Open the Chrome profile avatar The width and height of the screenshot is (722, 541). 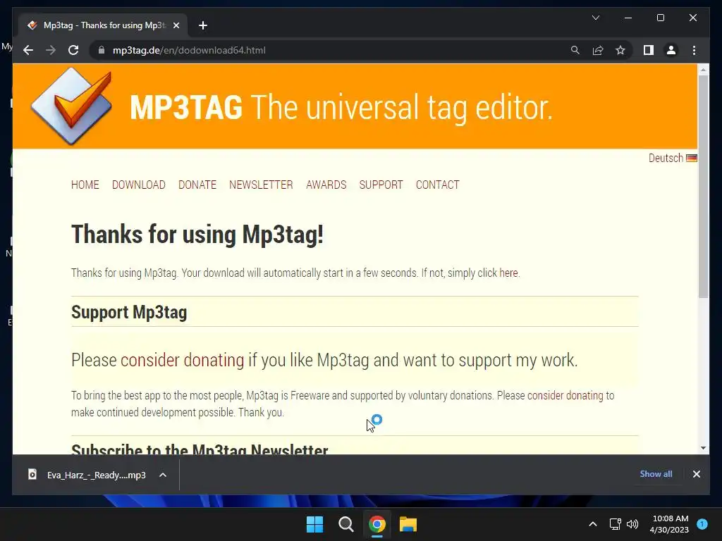pos(671,50)
